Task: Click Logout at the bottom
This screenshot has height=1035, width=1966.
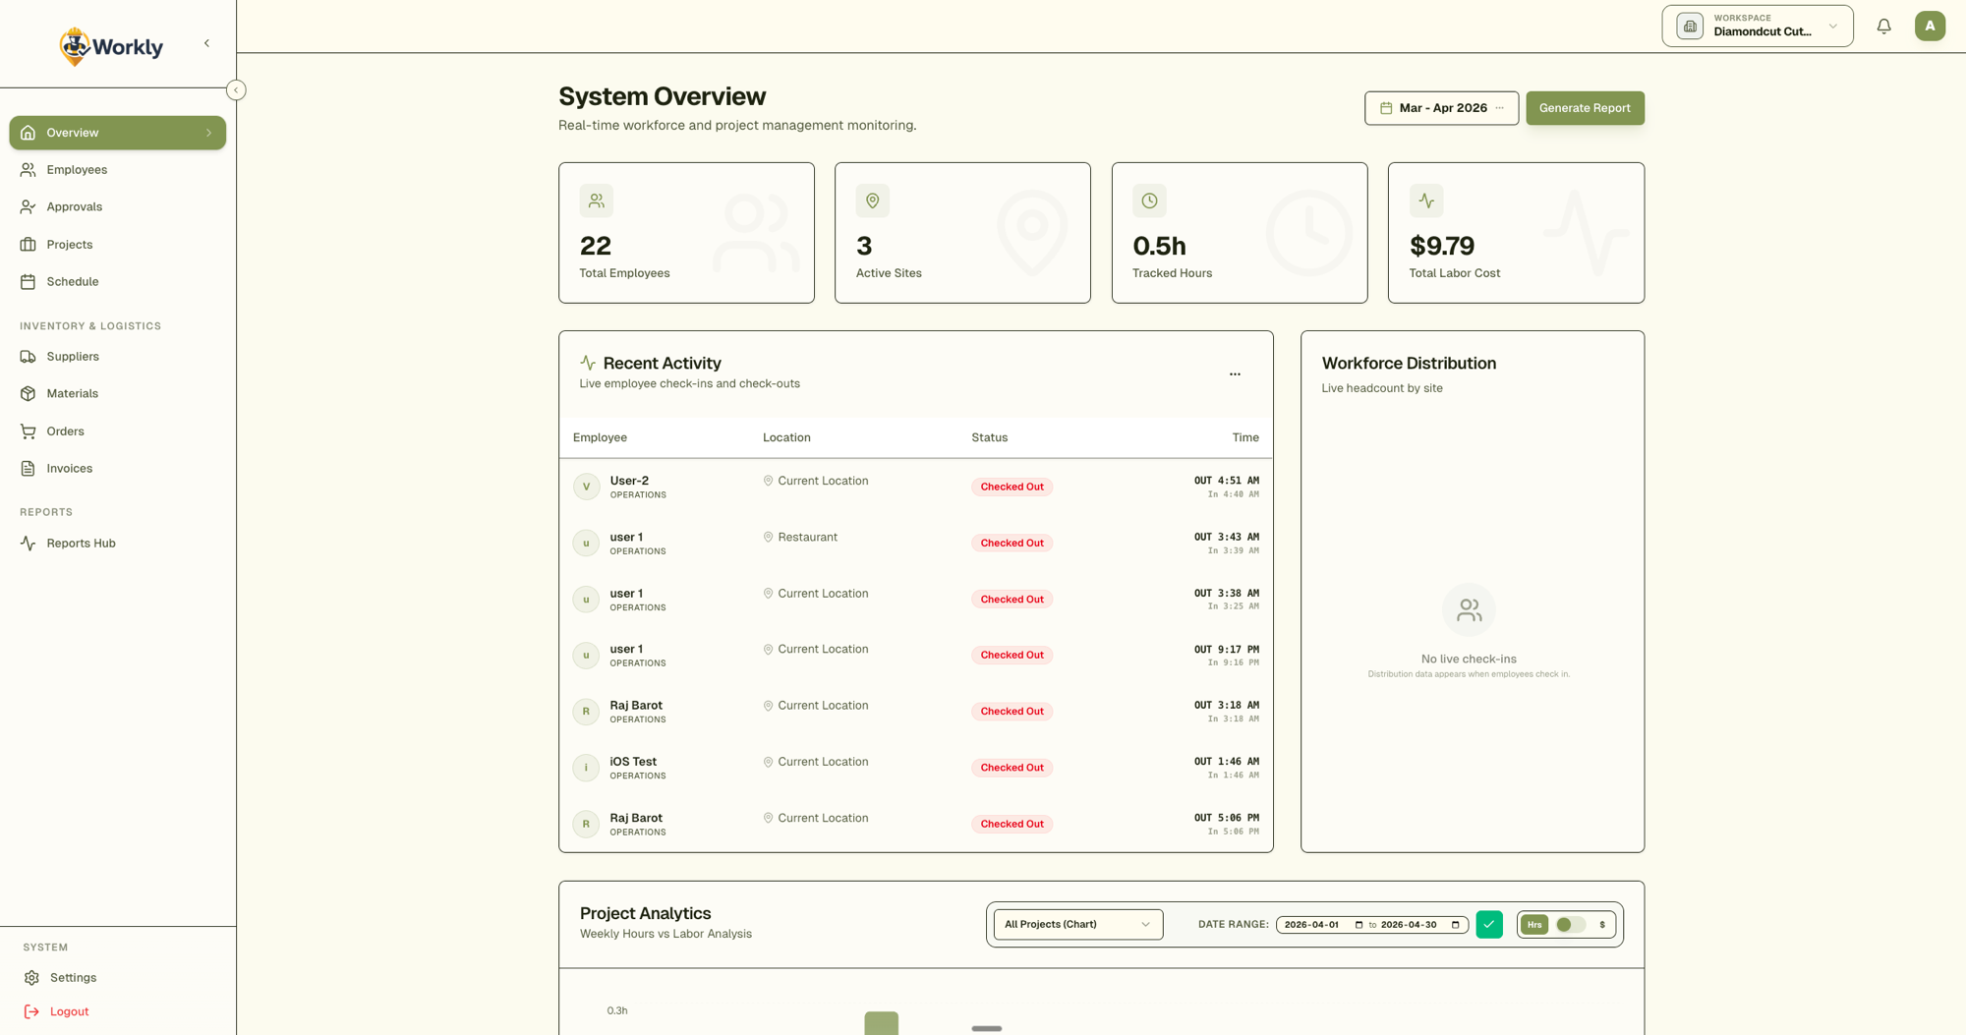Action: pos(69,1010)
